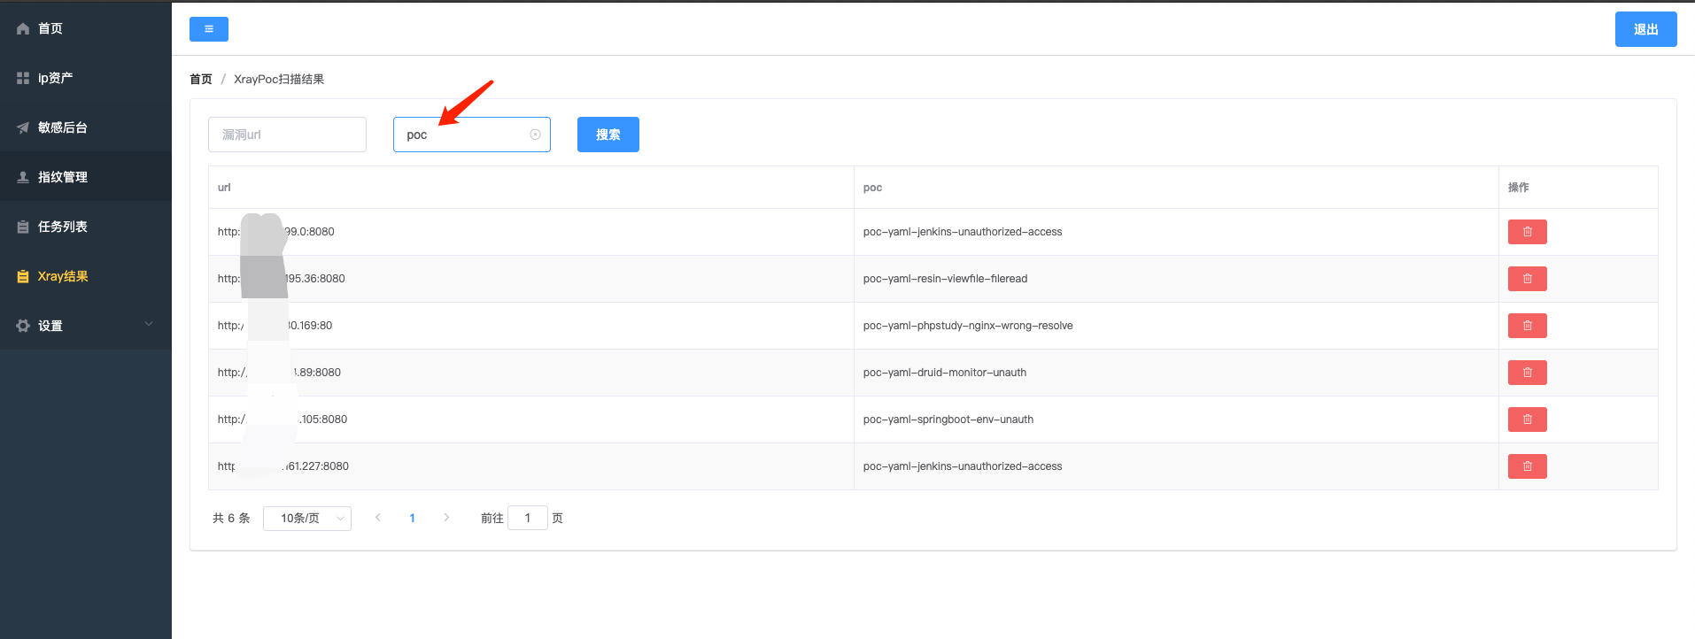The width and height of the screenshot is (1695, 639).
Task: Delete the 99.0:8080 jenkins row
Action: [x=1528, y=232]
